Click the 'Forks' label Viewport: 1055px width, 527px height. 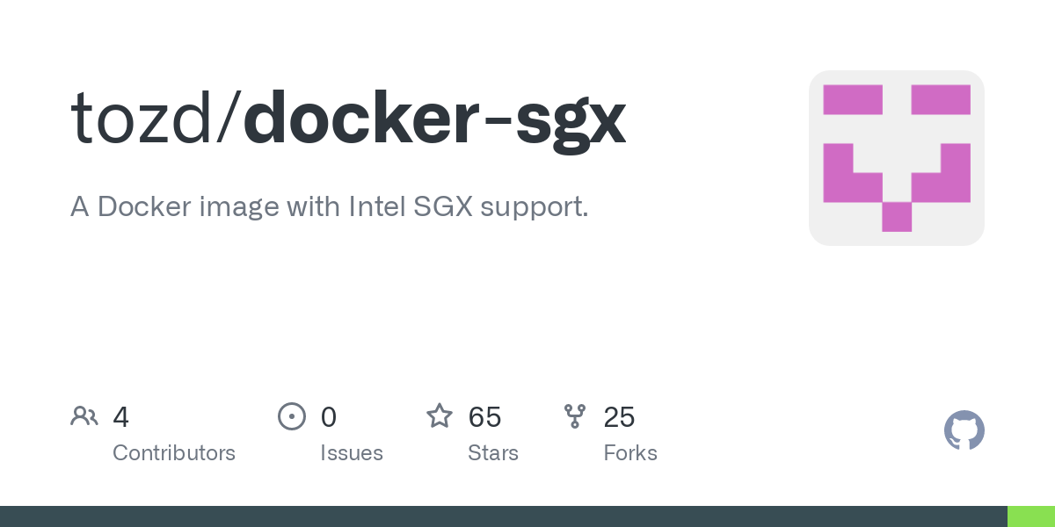630,453
